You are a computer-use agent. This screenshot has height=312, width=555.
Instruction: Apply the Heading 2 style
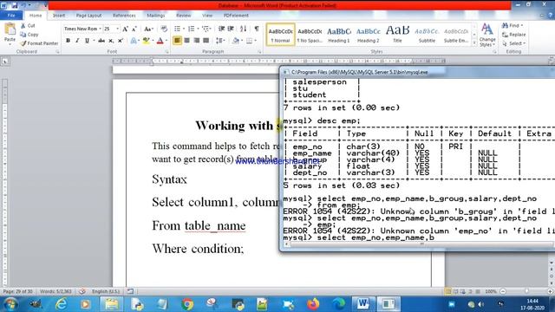[368, 35]
